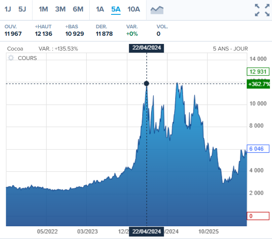Switch to the 1M period
Viewport: 272px width, 239px height.
coord(43,9)
